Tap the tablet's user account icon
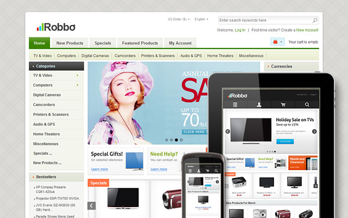 click(259, 104)
